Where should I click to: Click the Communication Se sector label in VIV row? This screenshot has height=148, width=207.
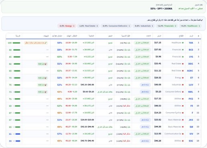click(173, 134)
